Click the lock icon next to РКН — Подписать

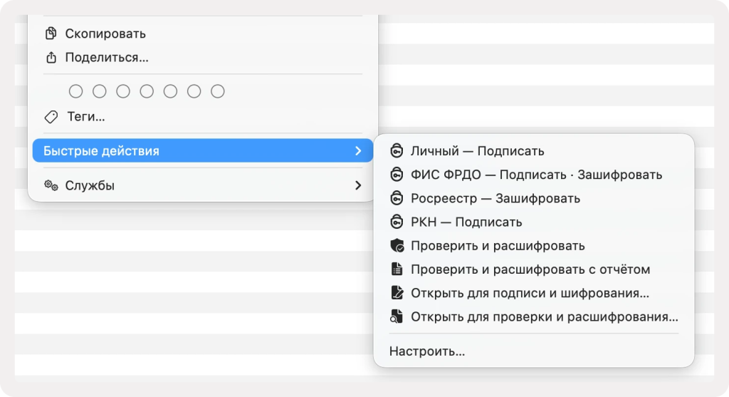pos(397,222)
